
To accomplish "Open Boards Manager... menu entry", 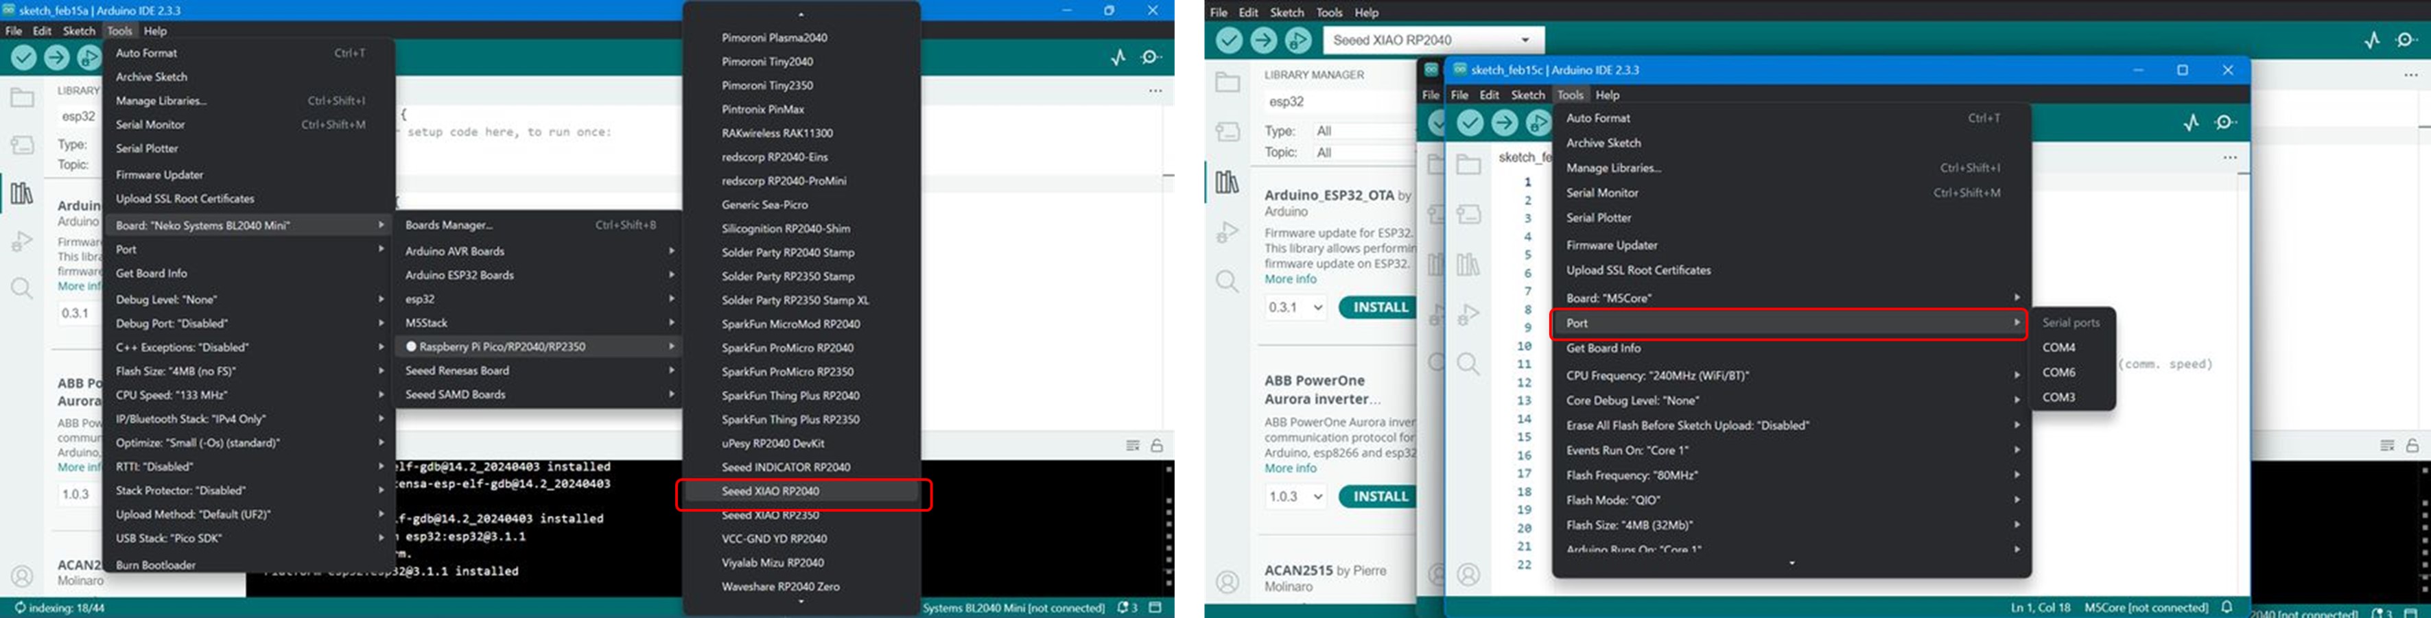I will pos(538,226).
